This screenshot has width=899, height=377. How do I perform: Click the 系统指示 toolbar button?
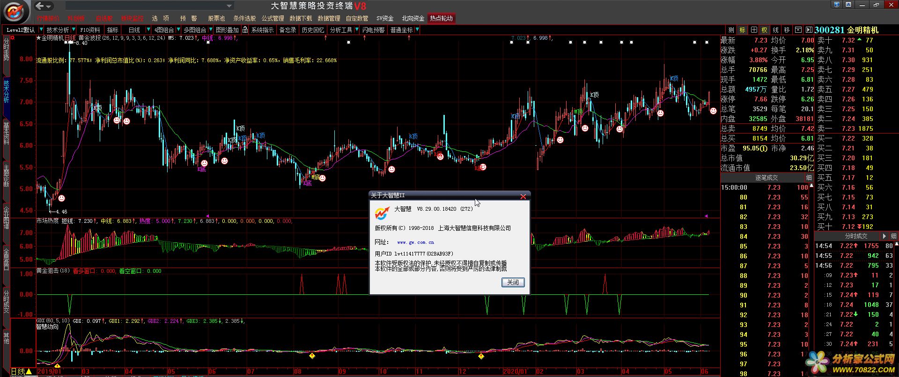point(262,30)
